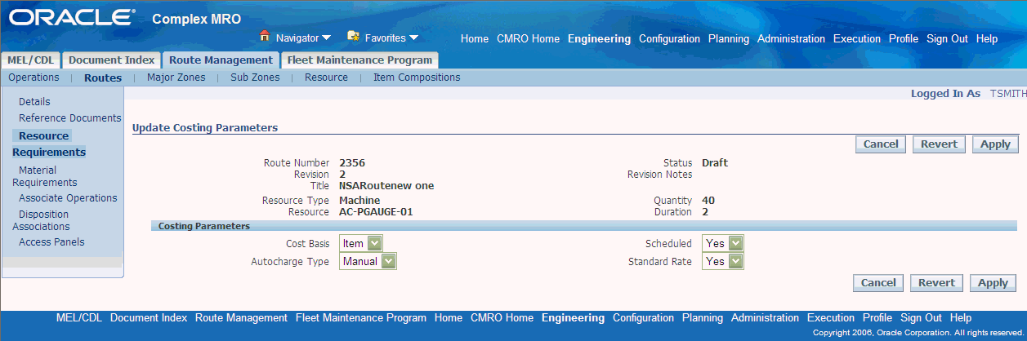This screenshot has height=341, width=1027.
Task: Click Planning in the footer
Action: tap(703, 318)
